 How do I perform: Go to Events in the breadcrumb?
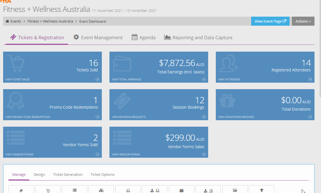pos(16,21)
